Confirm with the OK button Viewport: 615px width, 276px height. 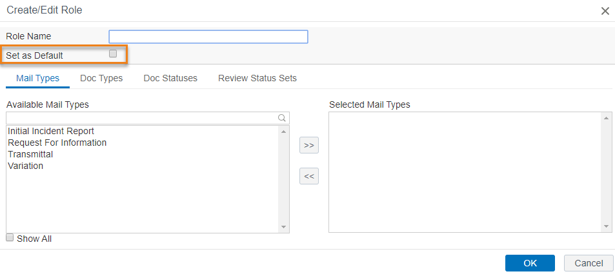[530, 263]
